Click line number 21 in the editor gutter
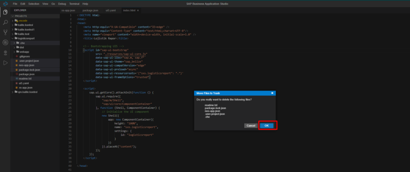 click(70, 93)
